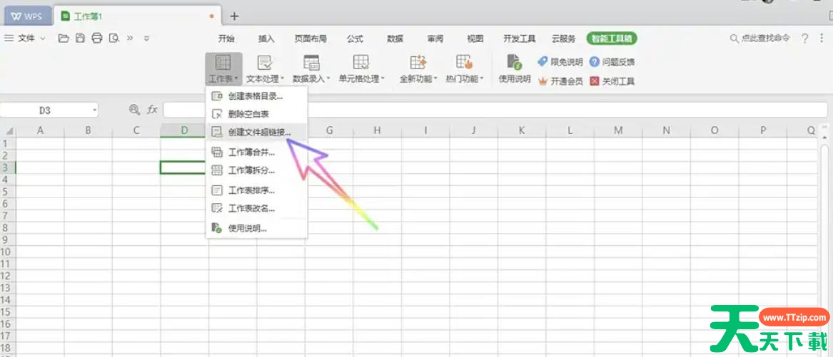Screen dimensions: 833x357
Task: Click the 使用说明 ribbon icon
Action: coord(514,69)
